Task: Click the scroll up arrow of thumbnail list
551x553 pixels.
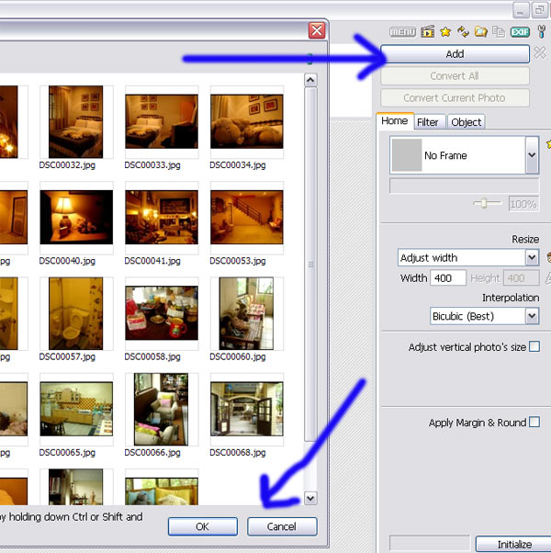Action: pyautogui.click(x=310, y=80)
